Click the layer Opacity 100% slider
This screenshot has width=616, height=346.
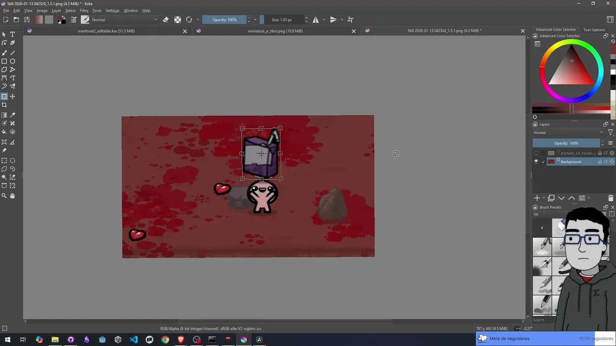pyautogui.click(x=566, y=143)
